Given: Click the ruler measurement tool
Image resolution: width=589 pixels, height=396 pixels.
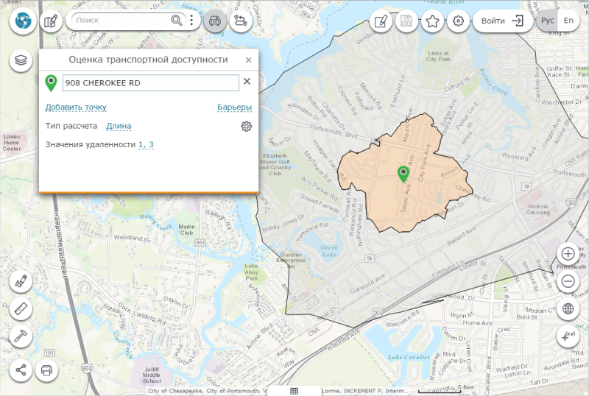Looking at the screenshot, I should pos(21,309).
